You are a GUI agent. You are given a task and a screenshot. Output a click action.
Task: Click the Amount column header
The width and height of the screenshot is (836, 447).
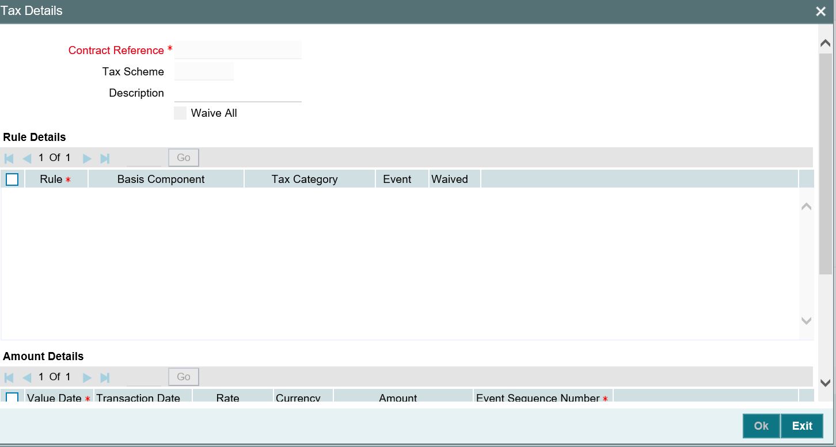403,396
